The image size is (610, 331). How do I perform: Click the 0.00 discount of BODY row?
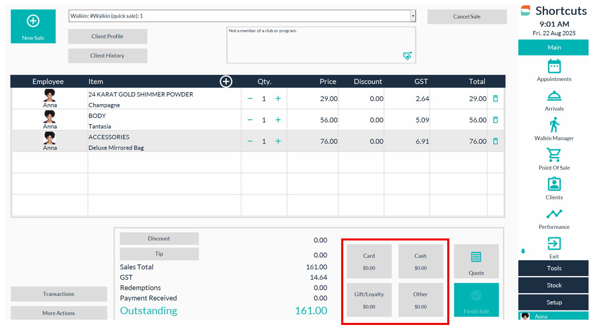tap(376, 120)
